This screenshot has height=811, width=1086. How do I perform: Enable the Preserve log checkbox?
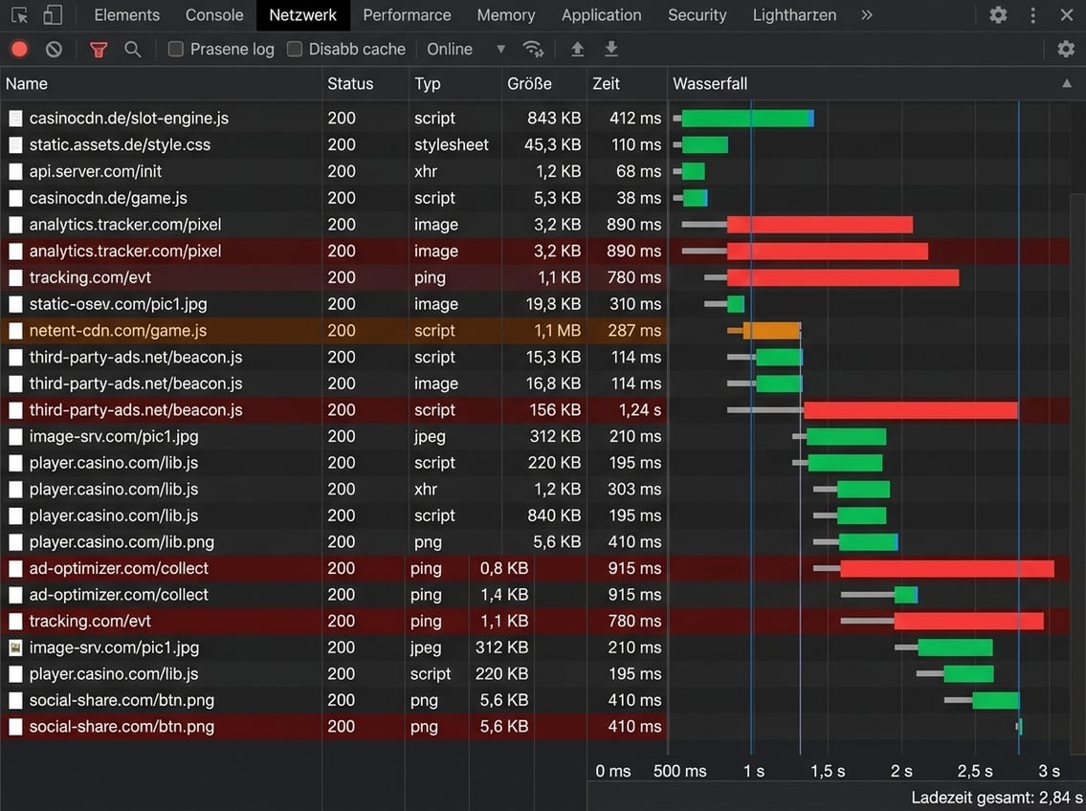176,49
